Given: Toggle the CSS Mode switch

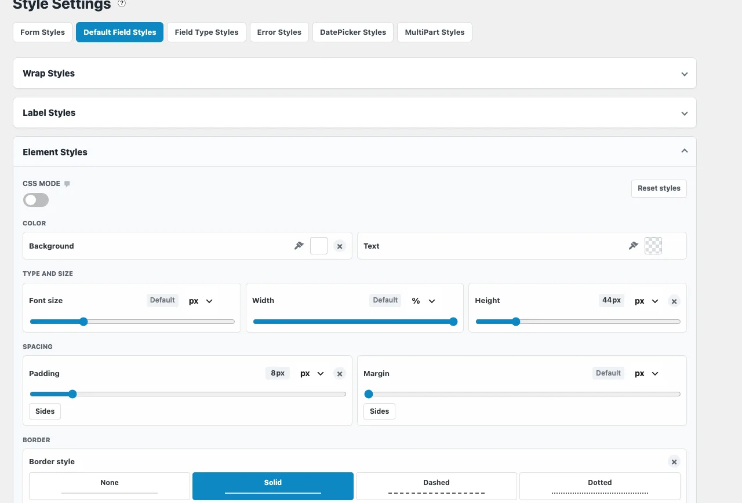Looking at the screenshot, I should pyautogui.click(x=36, y=200).
